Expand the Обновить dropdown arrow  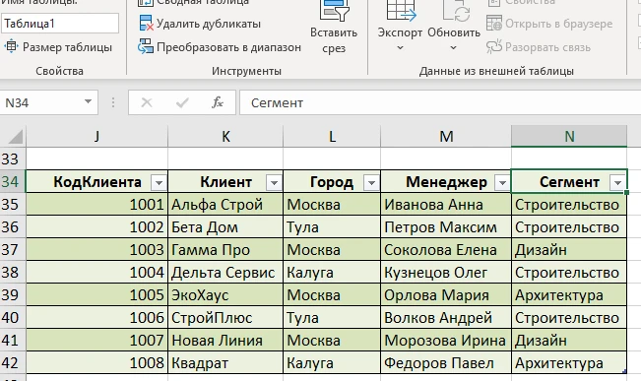click(x=453, y=48)
